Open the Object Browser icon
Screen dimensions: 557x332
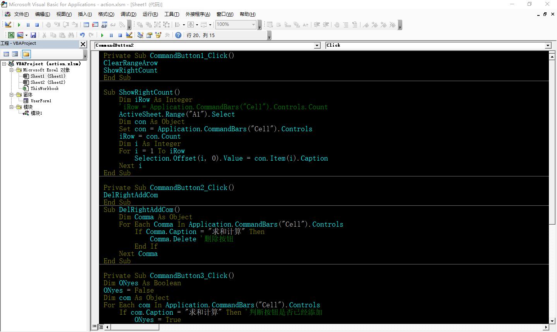tap(158, 35)
